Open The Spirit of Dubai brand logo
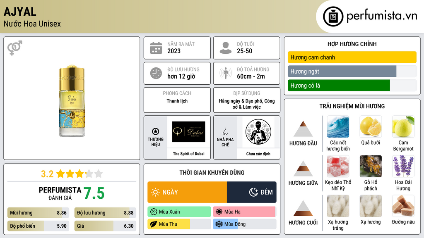This screenshot has height=238, width=424. coord(189,132)
